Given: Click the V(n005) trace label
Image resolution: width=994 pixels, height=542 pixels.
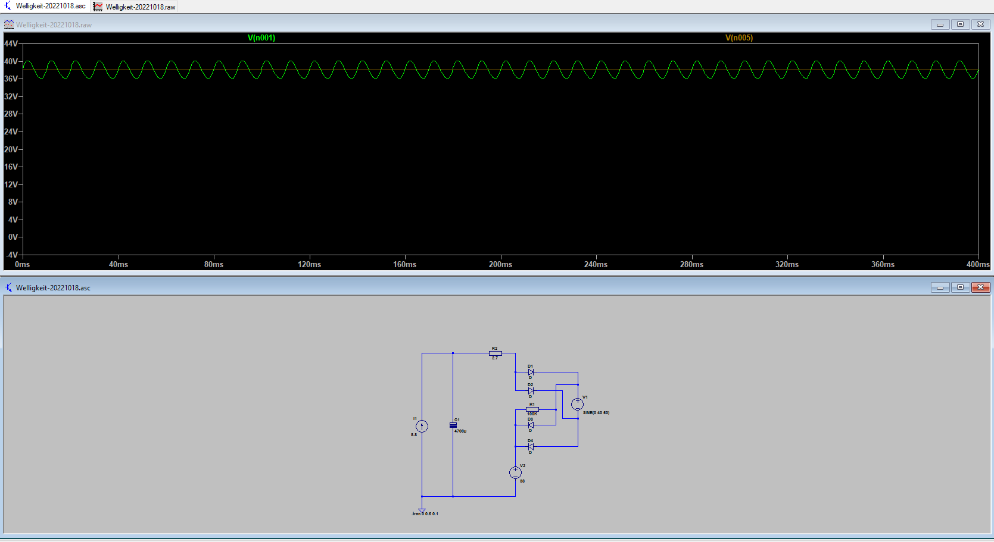Looking at the screenshot, I should [739, 37].
